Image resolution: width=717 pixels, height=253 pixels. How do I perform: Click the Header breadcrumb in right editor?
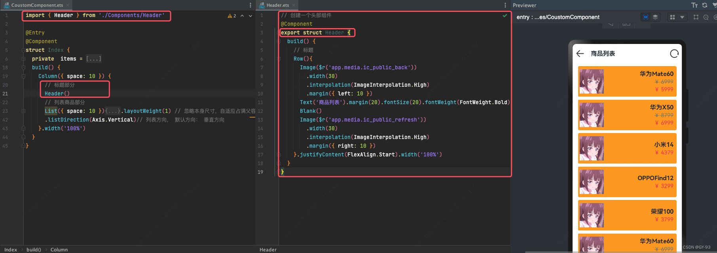pyautogui.click(x=268, y=249)
